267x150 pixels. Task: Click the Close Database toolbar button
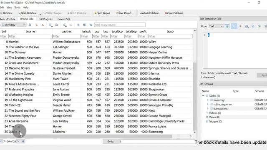pos(174,13)
